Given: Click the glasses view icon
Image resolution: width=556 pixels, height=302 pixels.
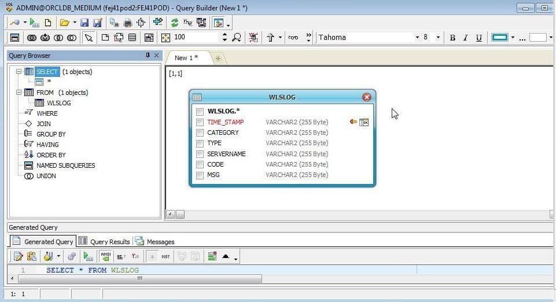Looking at the screenshot, I should [293, 37].
